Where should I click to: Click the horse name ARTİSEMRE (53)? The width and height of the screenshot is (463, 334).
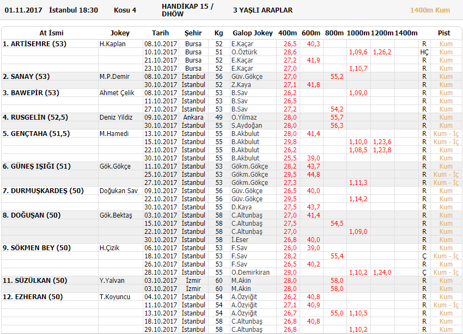coord(34,44)
